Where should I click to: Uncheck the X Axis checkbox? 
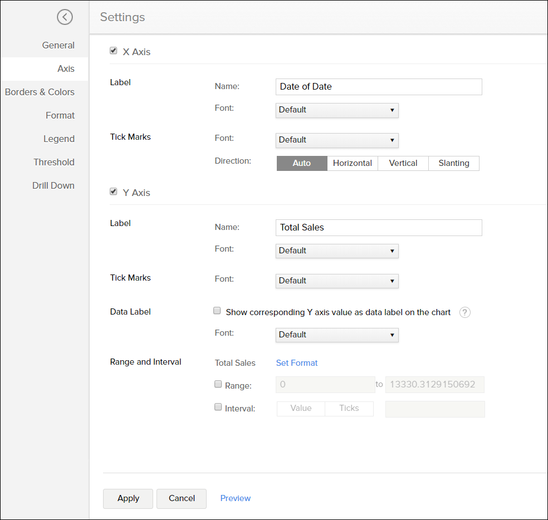point(113,50)
